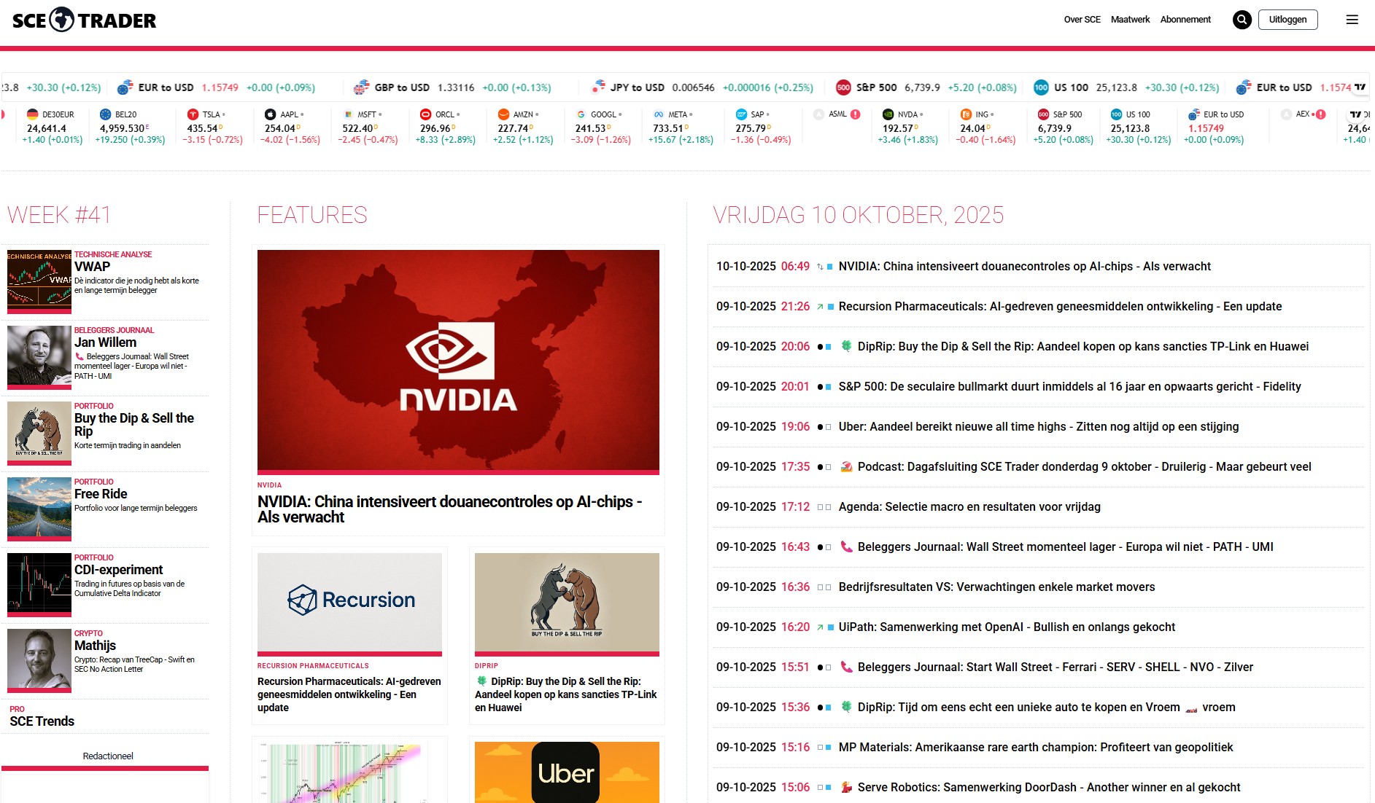Click the AMZN ticker logo

(503, 114)
